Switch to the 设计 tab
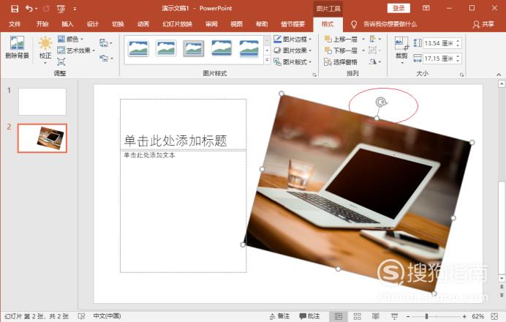 click(x=93, y=24)
